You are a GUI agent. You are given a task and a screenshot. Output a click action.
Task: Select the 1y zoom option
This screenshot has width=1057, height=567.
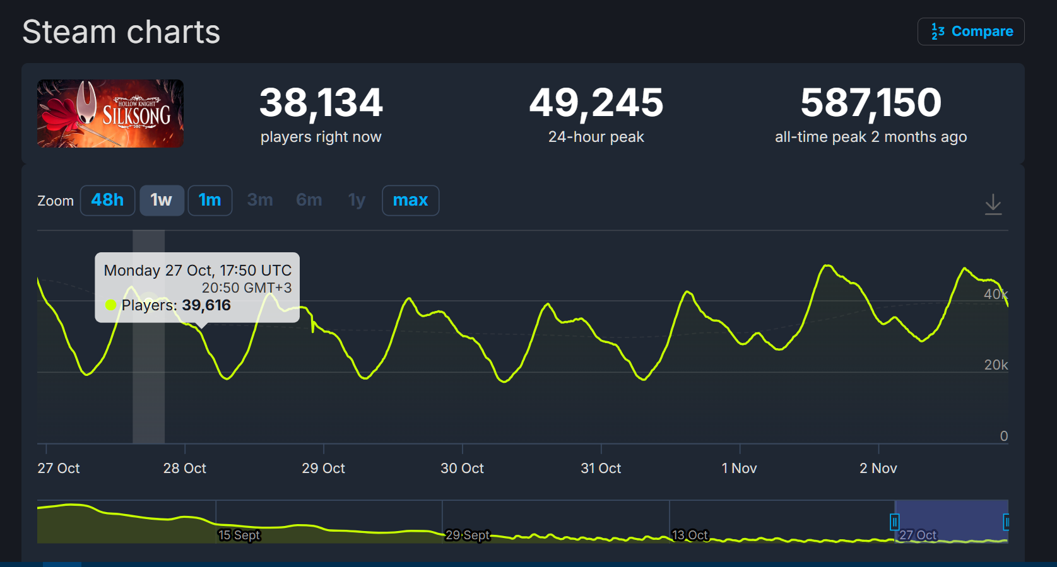[357, 201]
